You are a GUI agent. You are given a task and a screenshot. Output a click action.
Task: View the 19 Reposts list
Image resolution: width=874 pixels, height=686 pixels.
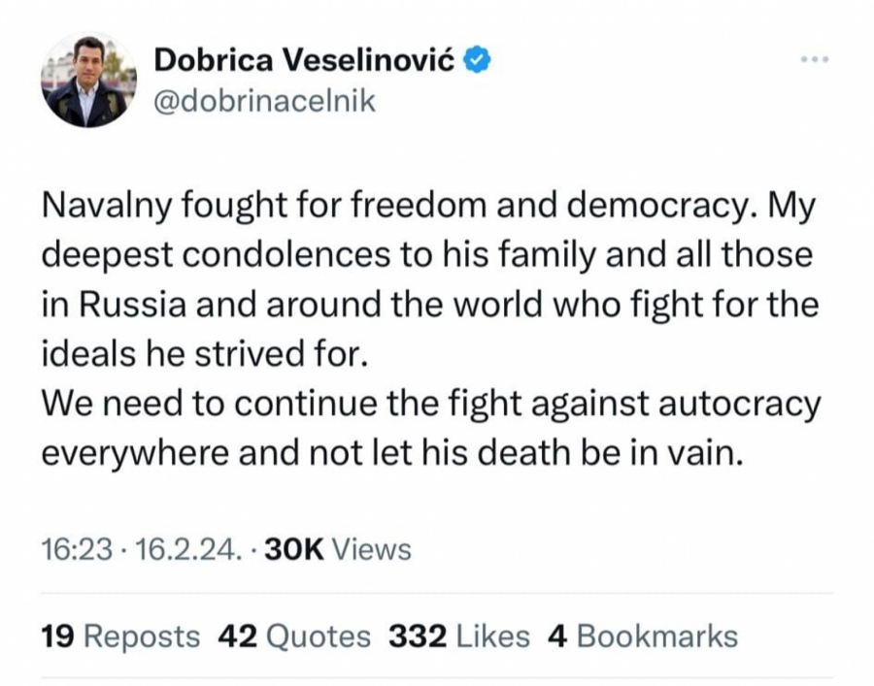pyautogui.click(x=120, y=637)
